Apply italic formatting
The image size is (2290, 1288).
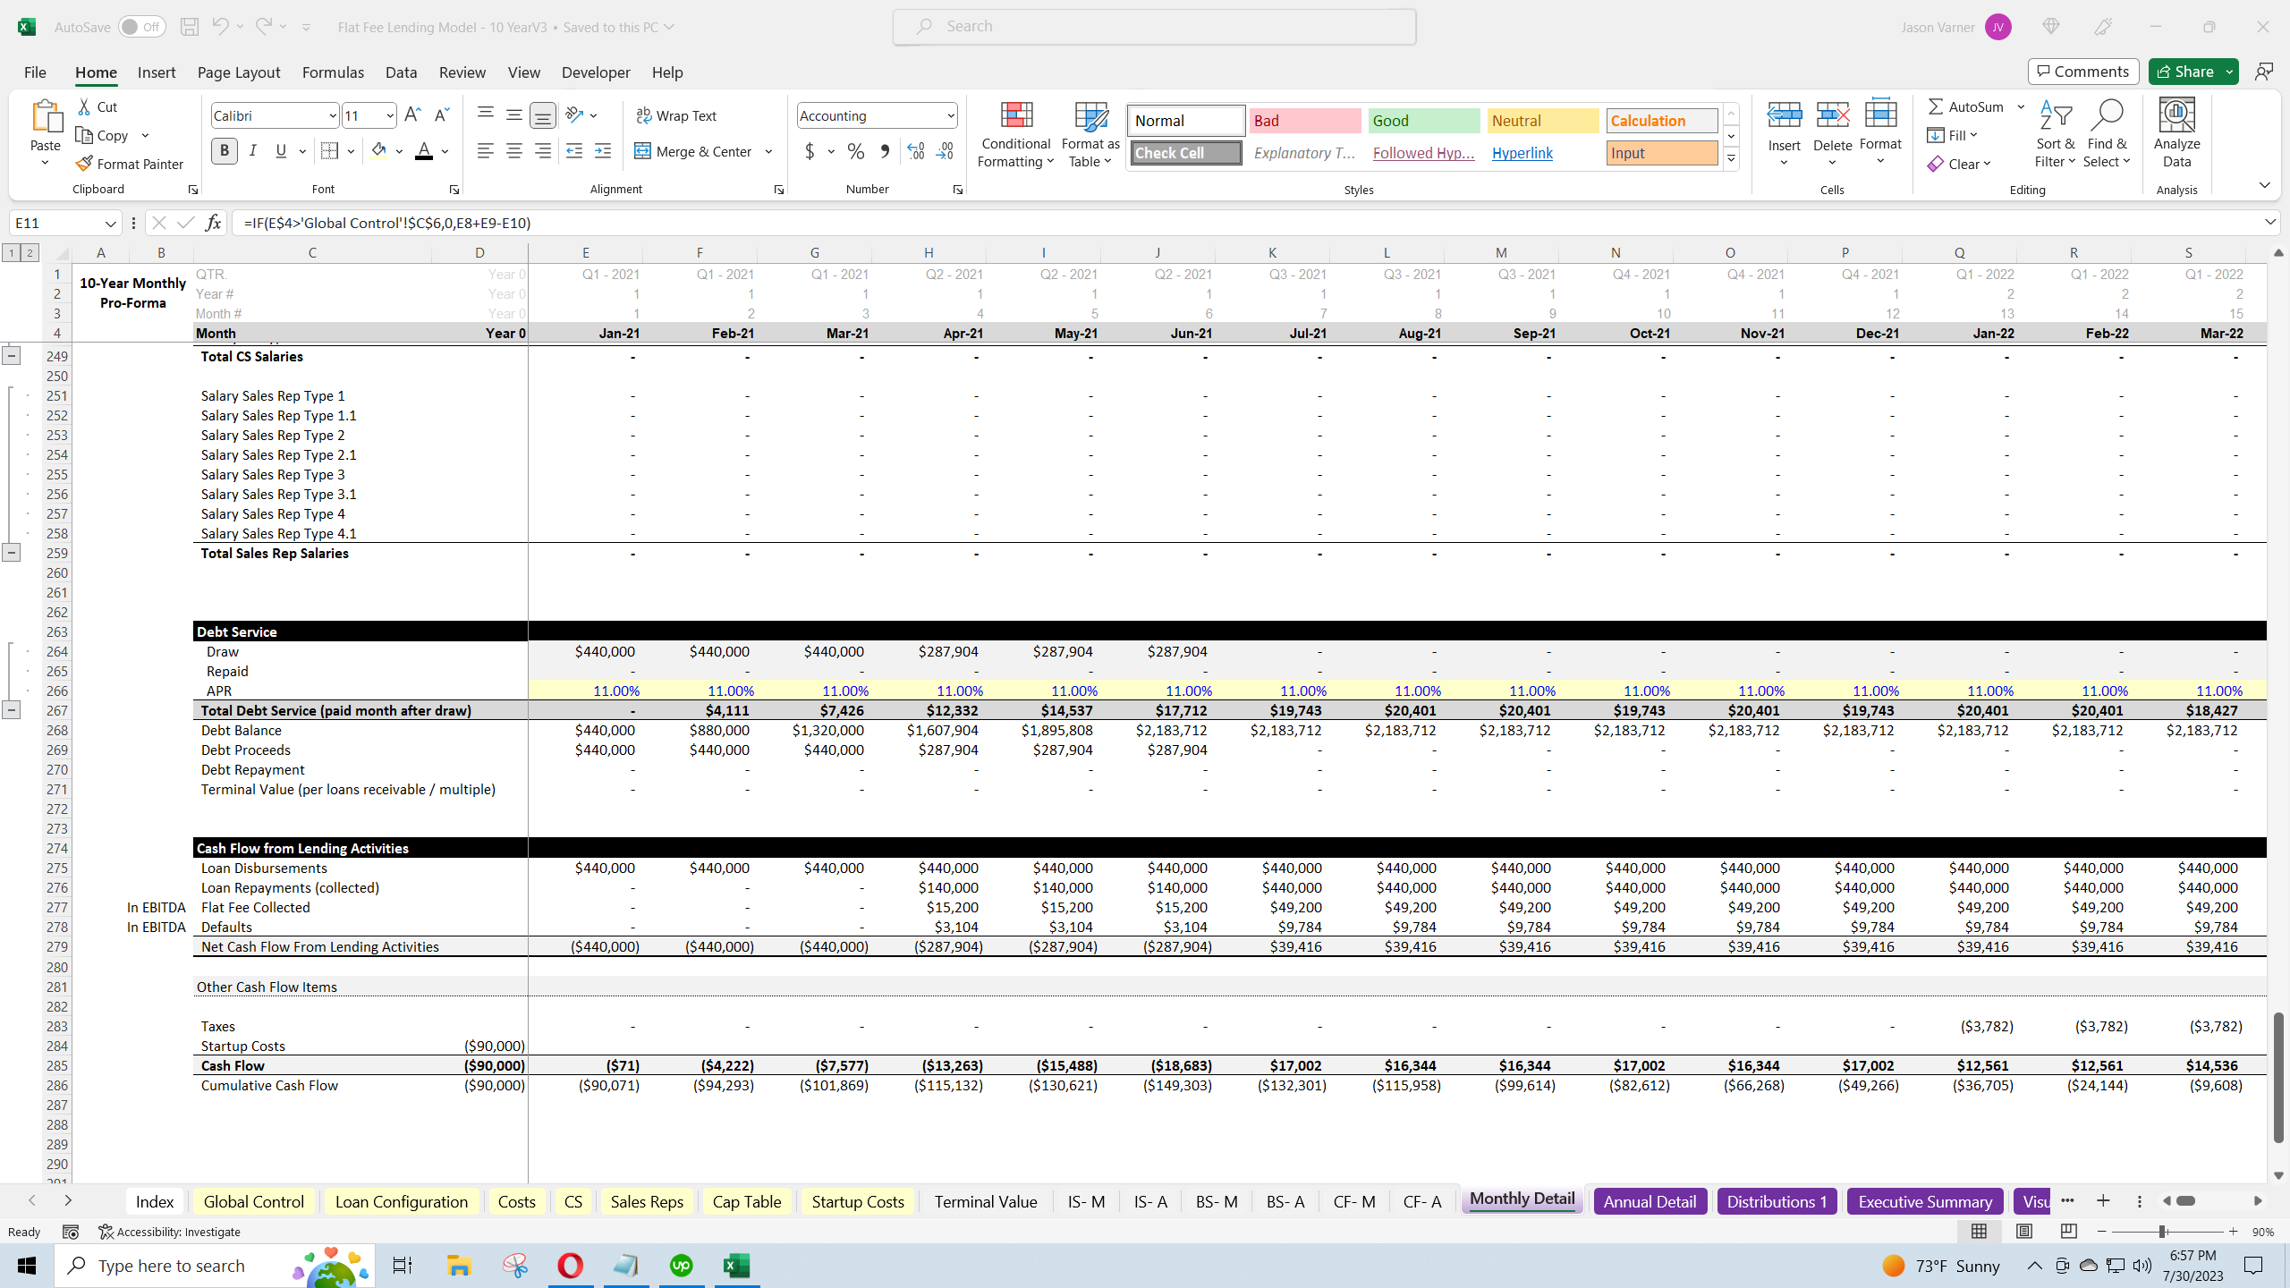pyautogui.click(x=253, y=151)
